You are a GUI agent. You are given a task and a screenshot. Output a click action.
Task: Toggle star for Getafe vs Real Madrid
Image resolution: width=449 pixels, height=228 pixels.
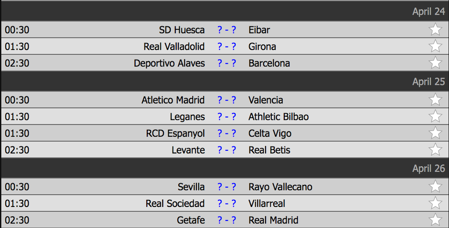click(x=435, y=220)
